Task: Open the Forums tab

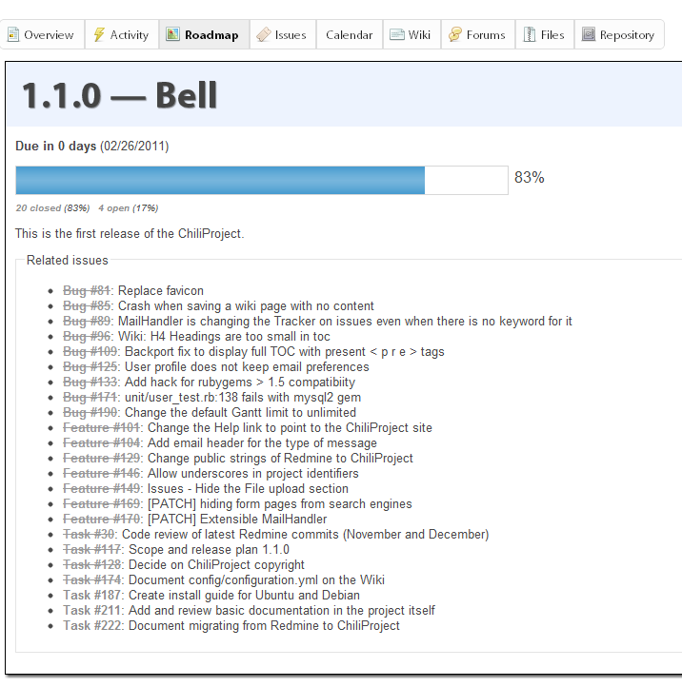Action: (x=478, y=34)
